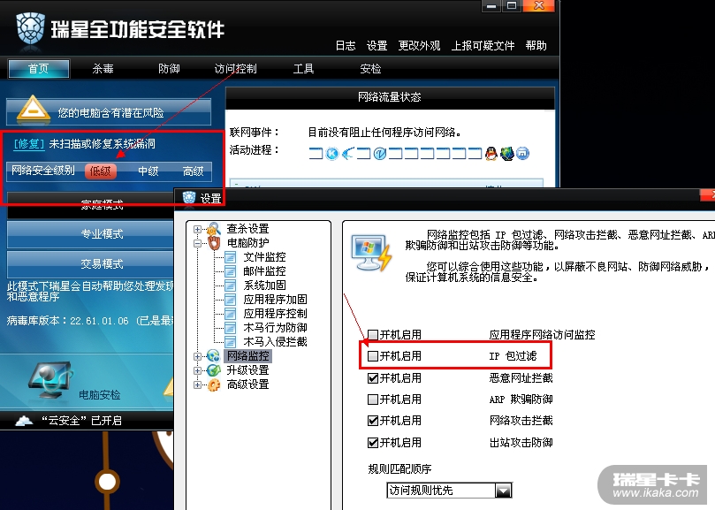Switch to the 杀毒 tab

pyautogui.click(x=103, y=69)
